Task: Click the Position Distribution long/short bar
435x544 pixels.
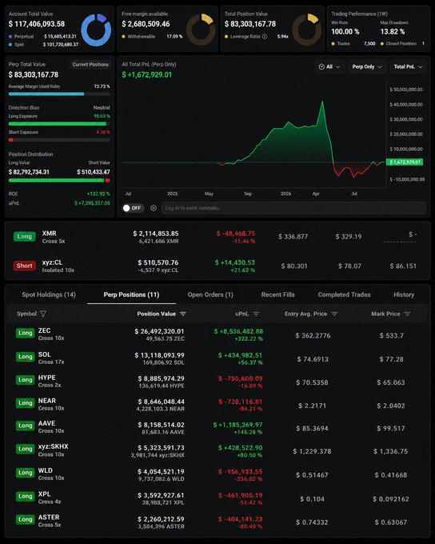Action: point(59,181)
